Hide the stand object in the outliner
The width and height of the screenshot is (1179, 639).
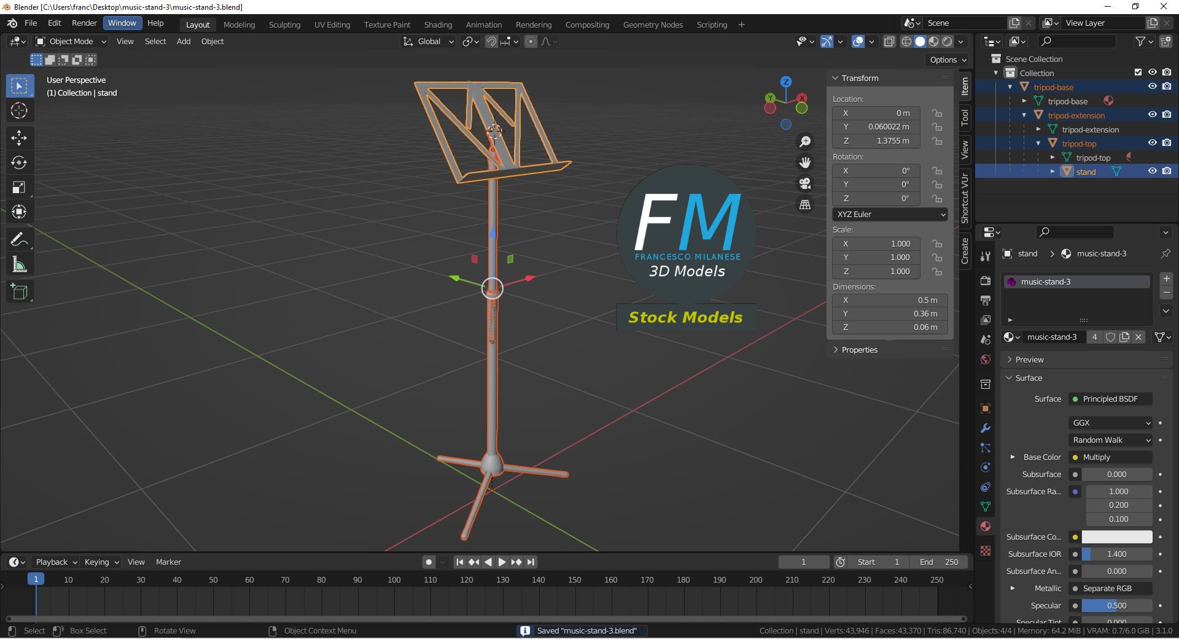click(1152, 171)
